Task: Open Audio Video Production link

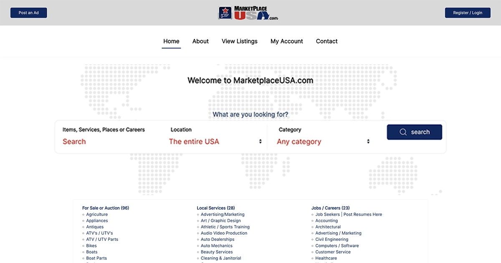Action: coord(224,233)
